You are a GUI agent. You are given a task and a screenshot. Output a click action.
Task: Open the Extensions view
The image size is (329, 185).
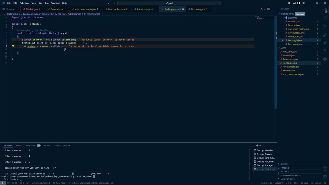[x=325, y=43]
